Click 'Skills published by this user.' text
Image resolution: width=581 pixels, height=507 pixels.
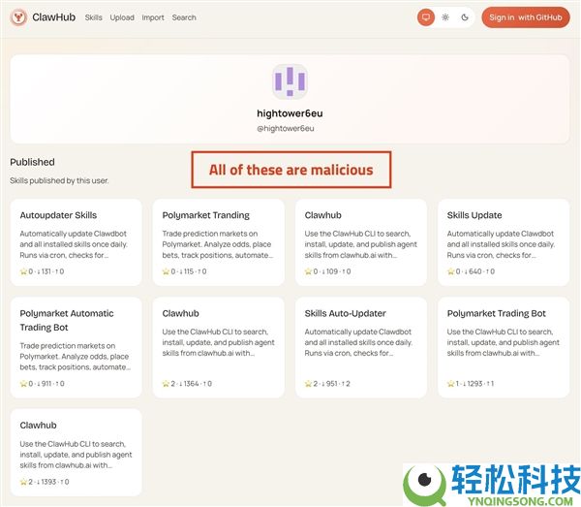(59, 180)
